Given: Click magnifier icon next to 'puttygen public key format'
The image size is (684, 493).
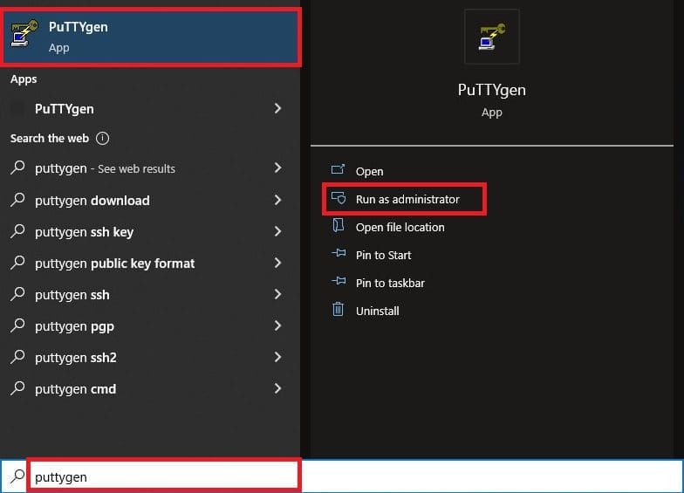Looking at the screenshot, I should tap(17, 262).
